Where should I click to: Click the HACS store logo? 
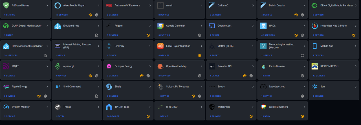pyautogui.click(x=263, y=26)
